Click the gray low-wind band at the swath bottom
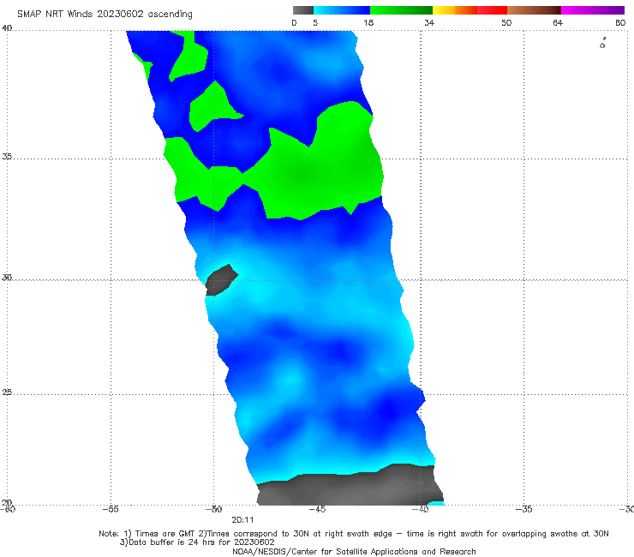 pyautogui.click(x=350, y=488)
